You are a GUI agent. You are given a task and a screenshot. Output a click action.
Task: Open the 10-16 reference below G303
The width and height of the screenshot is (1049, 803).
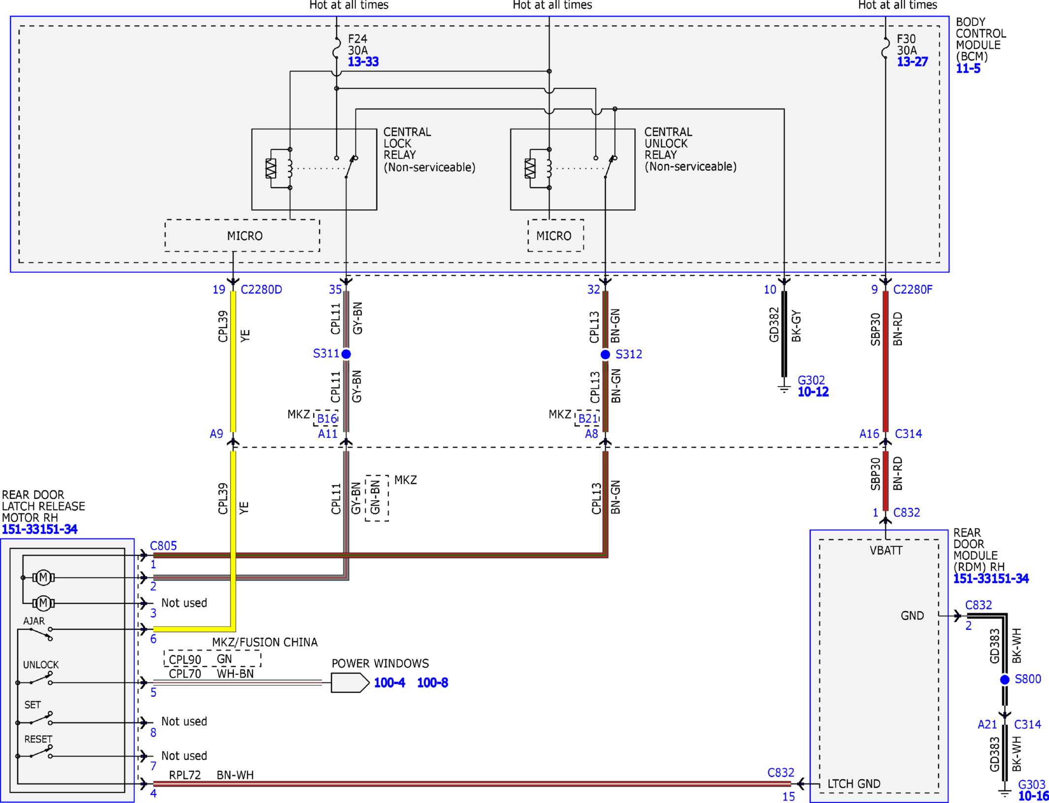[x=1033, y=796]
